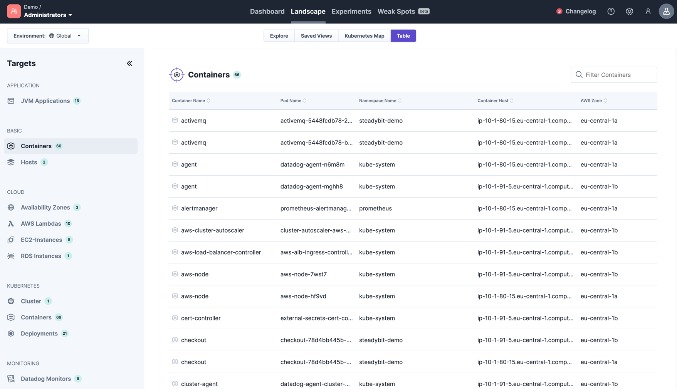Screen dimensions: 677x389
Task: Click the RDS Instances icon in the sidebar
Action: [11, 256]
